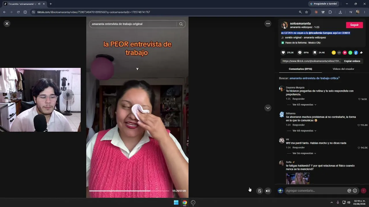
Task: Click the yellow repost icon
Action: [334, 53]
